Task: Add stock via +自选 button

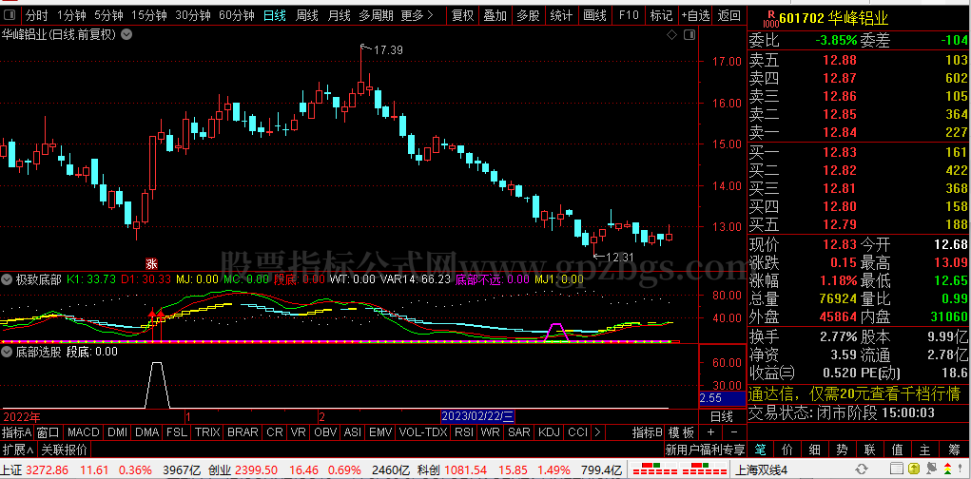Action: pos(695,15)
